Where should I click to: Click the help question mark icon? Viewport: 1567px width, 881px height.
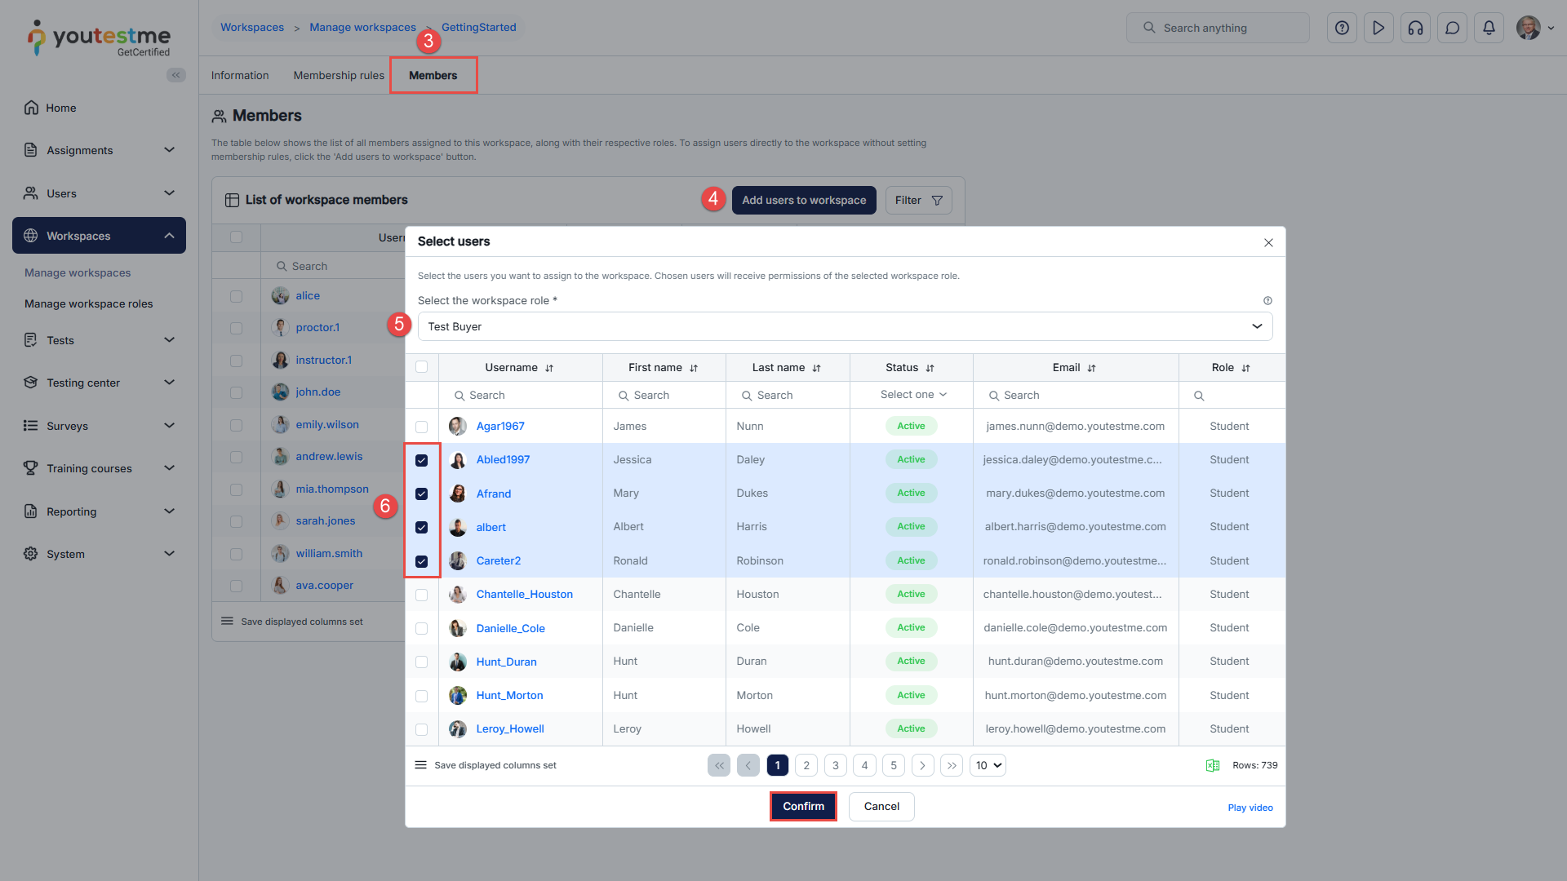coord(1342,28)
